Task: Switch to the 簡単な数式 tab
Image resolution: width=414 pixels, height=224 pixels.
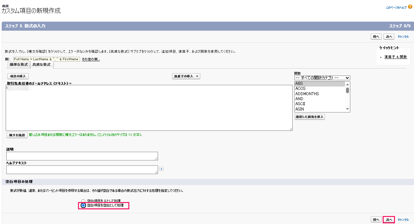Action: [x=19, y=65]
